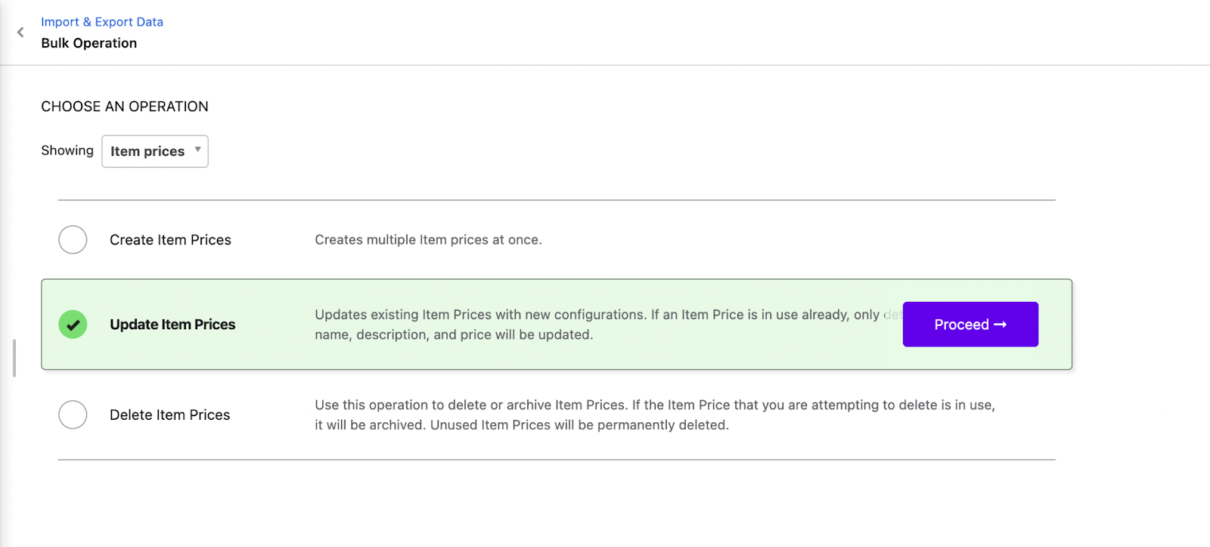Open the Item prices dropdown
Screen dimensions: 1210x547
pyautogui.click(x=148, y=151)
